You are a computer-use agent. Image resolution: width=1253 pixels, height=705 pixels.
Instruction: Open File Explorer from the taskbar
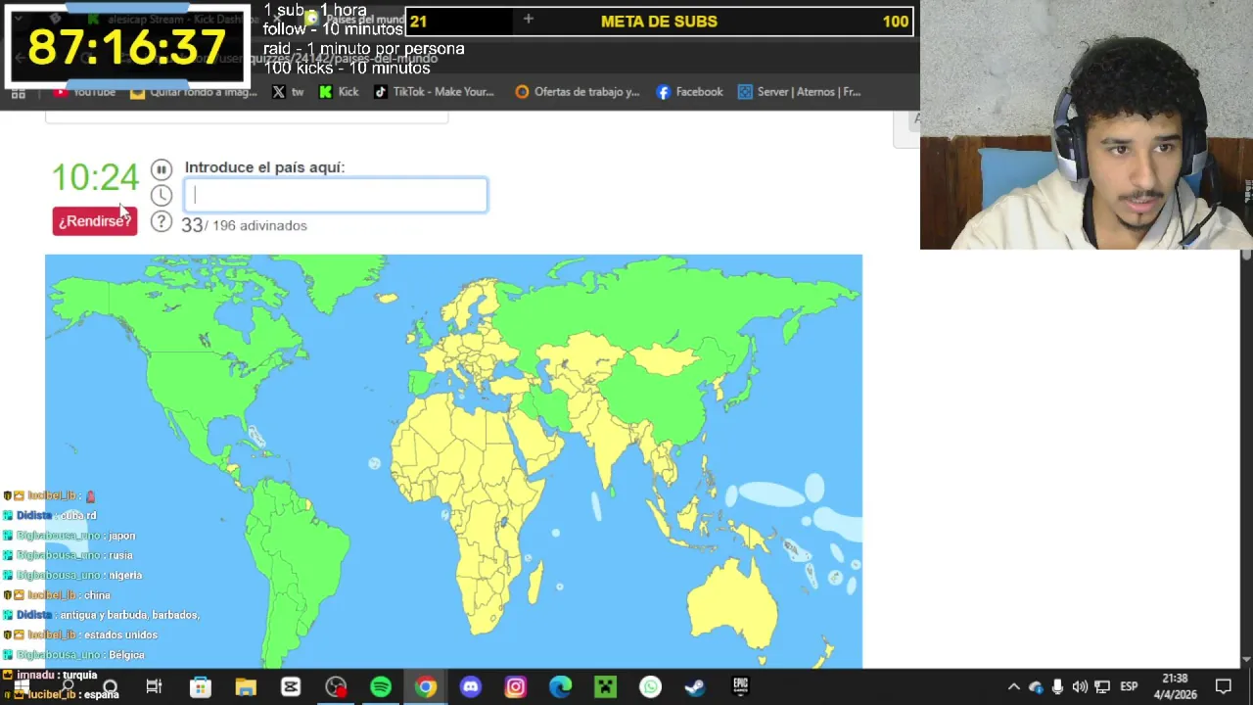click(245, 687)
